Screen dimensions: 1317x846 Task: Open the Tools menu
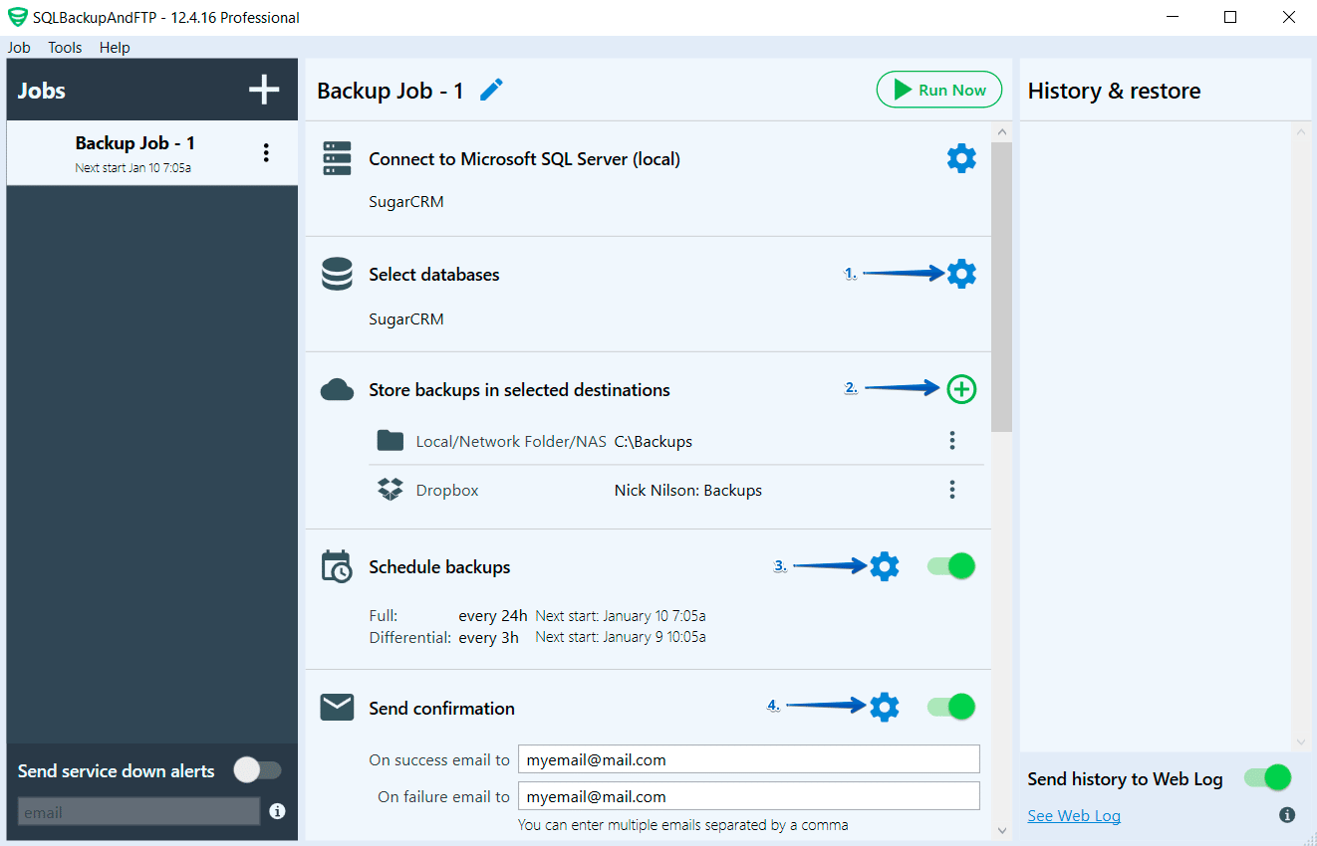tap(66, 47)
